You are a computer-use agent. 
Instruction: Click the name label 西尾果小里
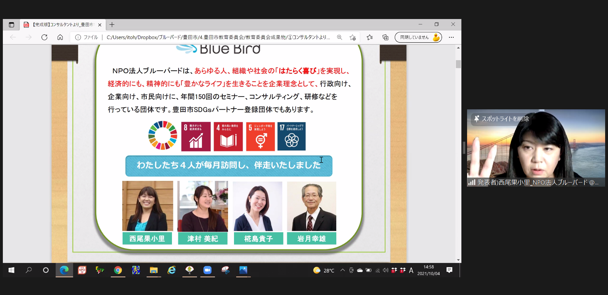pos(147,239)
